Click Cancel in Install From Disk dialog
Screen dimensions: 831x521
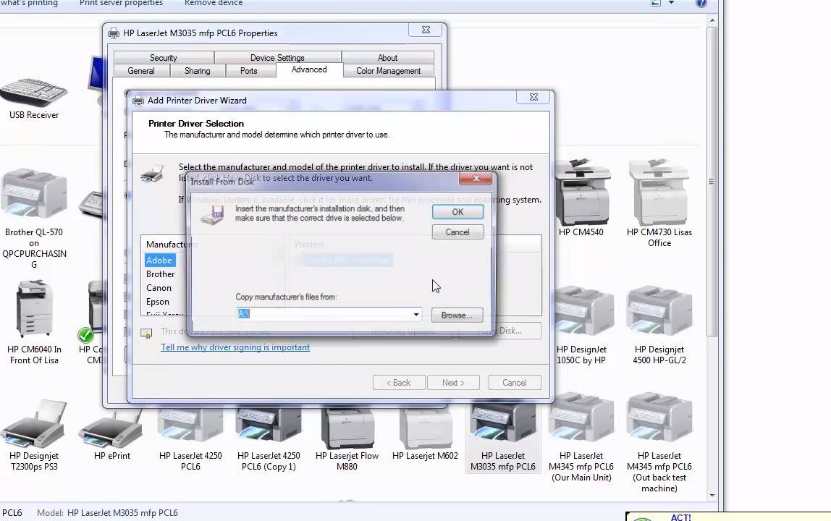[457, 232]
